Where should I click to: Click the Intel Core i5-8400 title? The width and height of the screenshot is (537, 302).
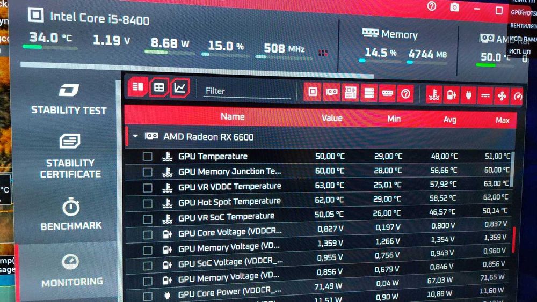tap(100, 18)
